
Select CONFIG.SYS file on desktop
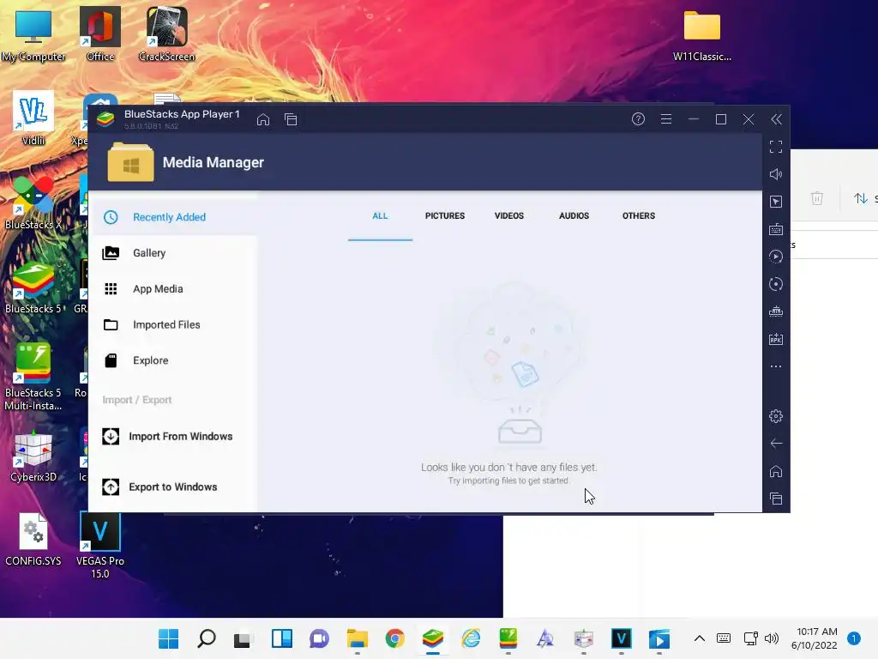[x=33, y=540]
